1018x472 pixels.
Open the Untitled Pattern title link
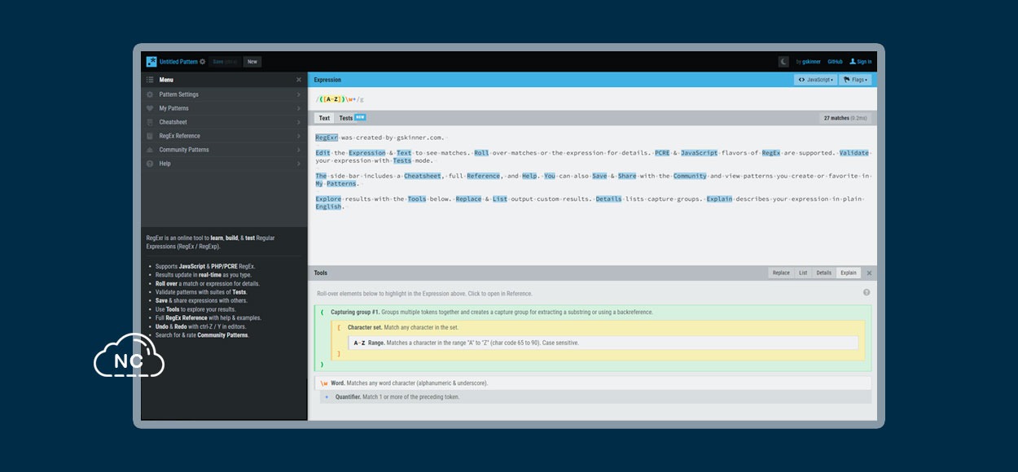[178, 62]
